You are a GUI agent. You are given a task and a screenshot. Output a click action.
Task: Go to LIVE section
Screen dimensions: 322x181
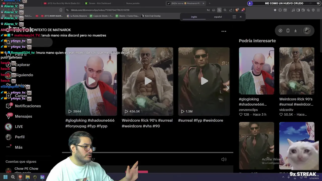coord(14,126)
